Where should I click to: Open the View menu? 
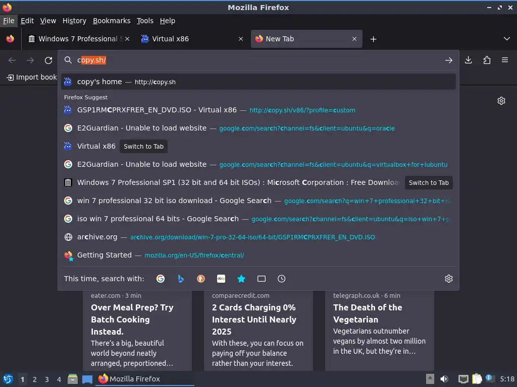click(48, 21)
